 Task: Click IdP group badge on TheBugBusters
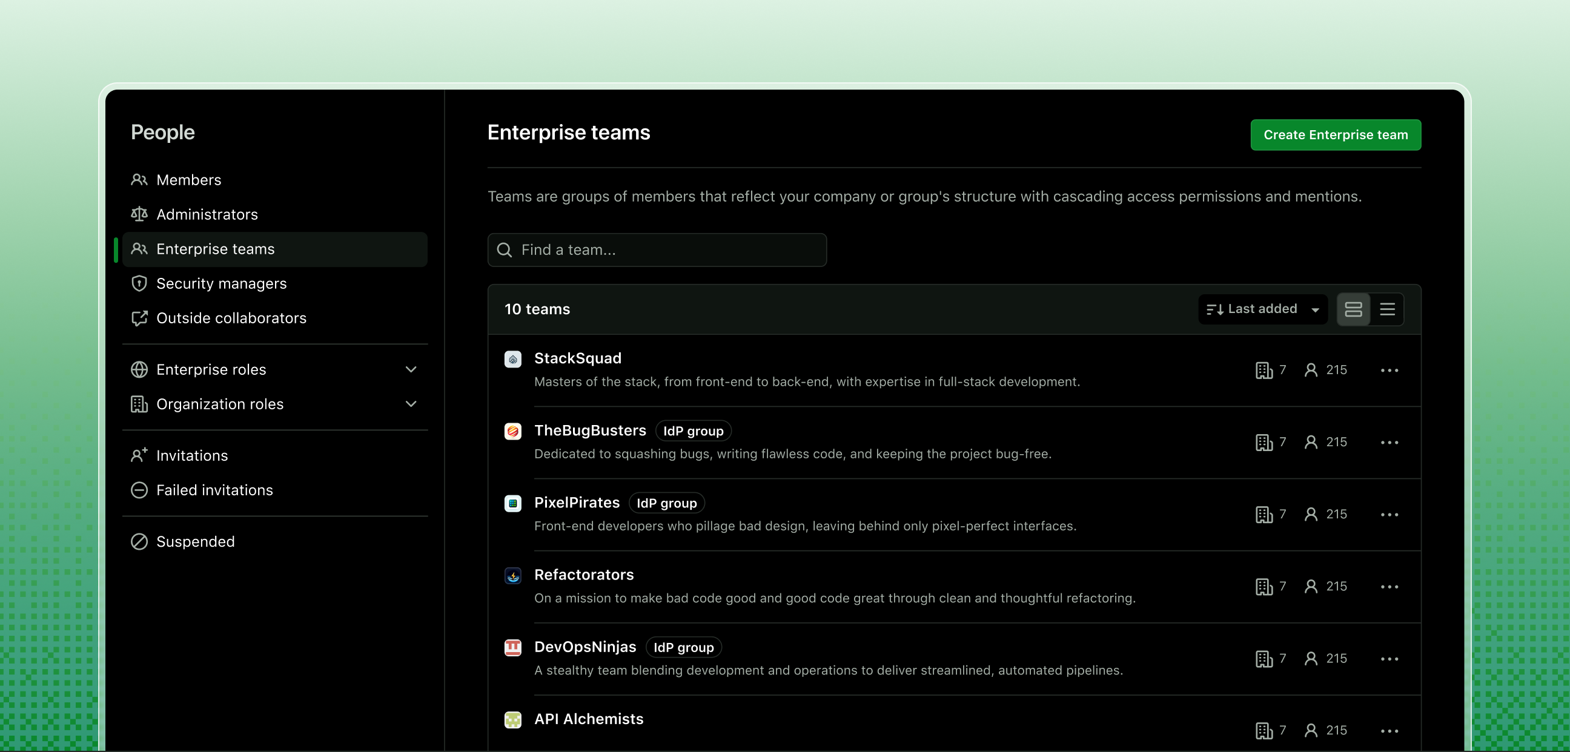pos(693,431)
